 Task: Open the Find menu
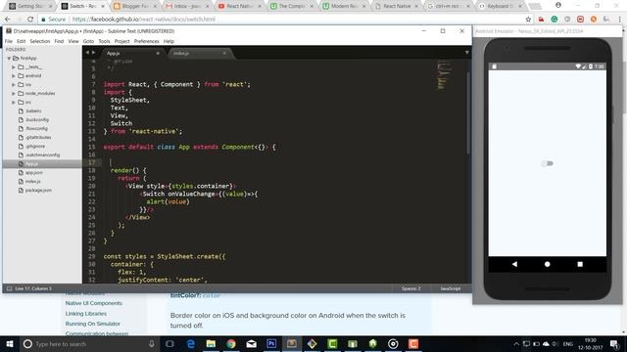click(x=59, y=41)
